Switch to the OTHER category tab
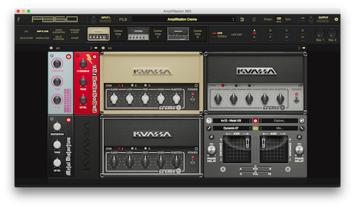Screen dimensions: 355x208 (x=75, y=38)
